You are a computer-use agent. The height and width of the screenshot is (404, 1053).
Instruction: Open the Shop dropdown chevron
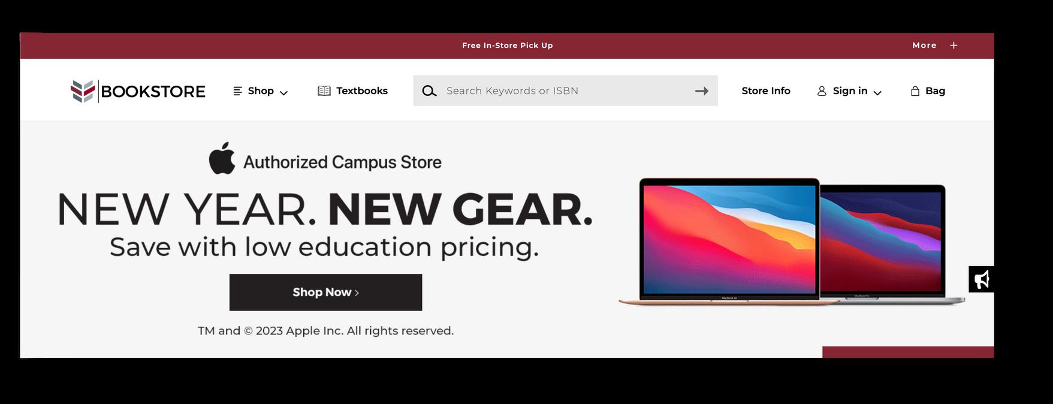[x=284, y=93]
